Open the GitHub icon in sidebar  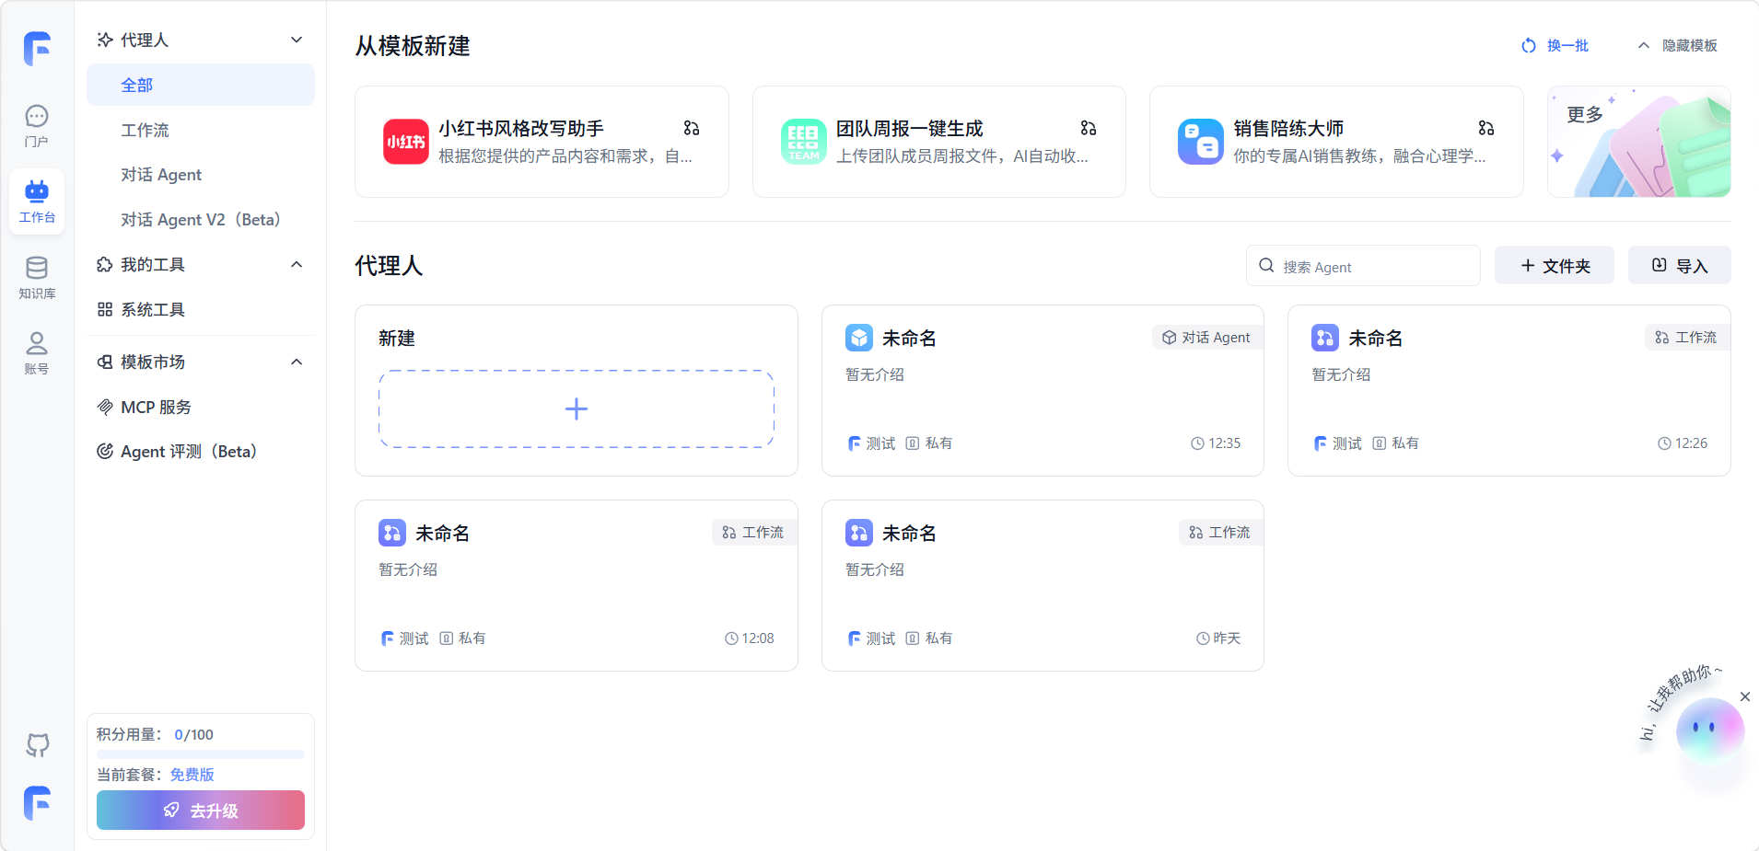pos(37,744)
